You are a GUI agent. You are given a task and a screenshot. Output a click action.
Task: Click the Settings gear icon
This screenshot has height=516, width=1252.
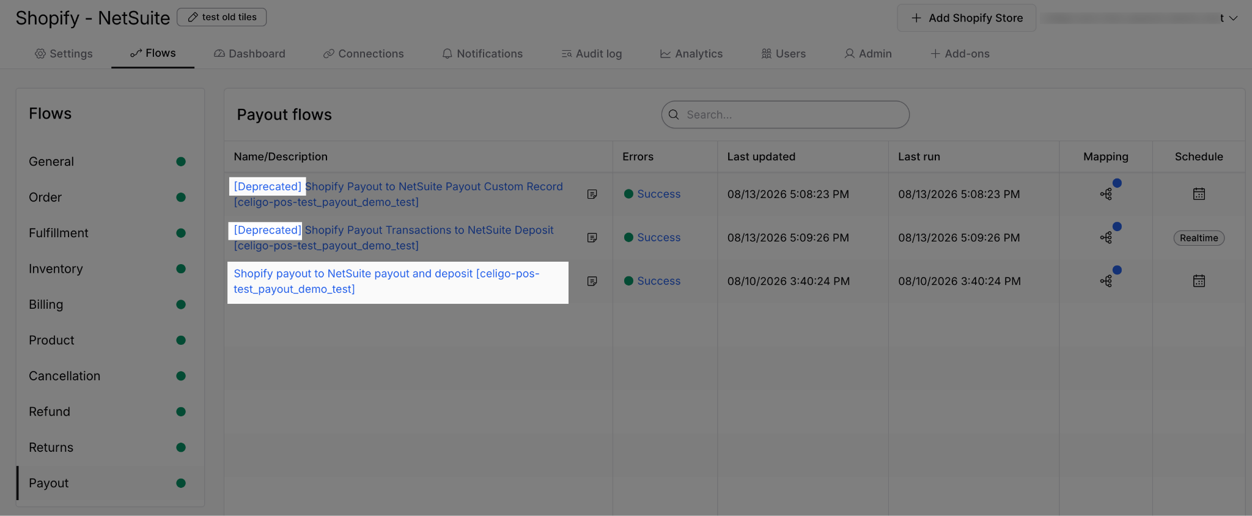point(40,54)
